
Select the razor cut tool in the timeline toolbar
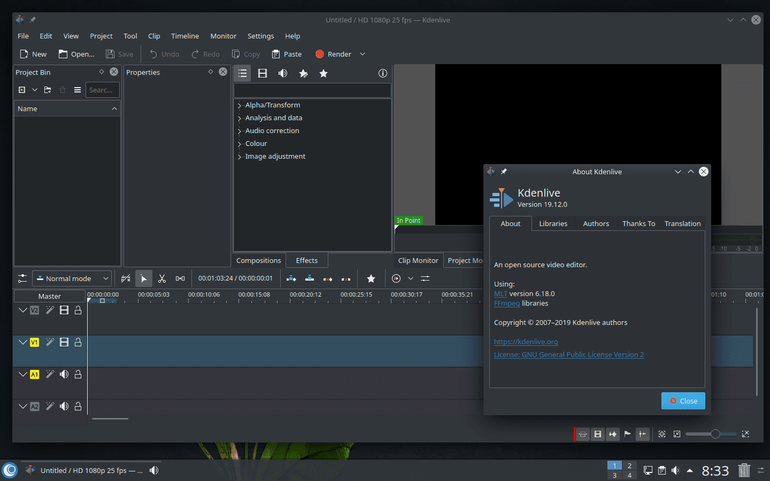162,278
